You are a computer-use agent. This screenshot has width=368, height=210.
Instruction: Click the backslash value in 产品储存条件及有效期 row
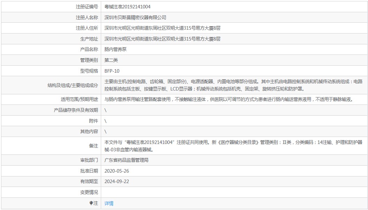(x=105, y=110)
